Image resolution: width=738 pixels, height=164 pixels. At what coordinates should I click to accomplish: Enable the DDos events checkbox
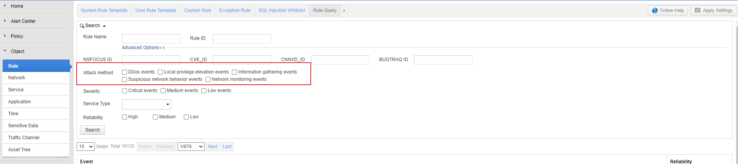coord(125,72)
